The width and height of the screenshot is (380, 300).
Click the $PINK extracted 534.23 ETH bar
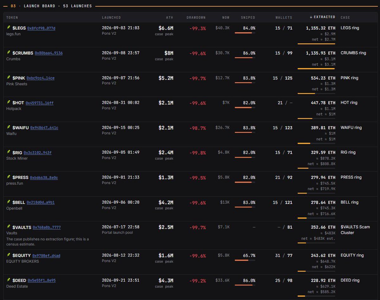point(316,94)
